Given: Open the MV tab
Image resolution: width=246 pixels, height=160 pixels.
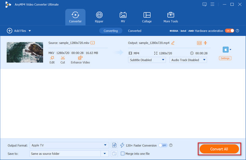Looking at the screenshot, I should 123,17.
